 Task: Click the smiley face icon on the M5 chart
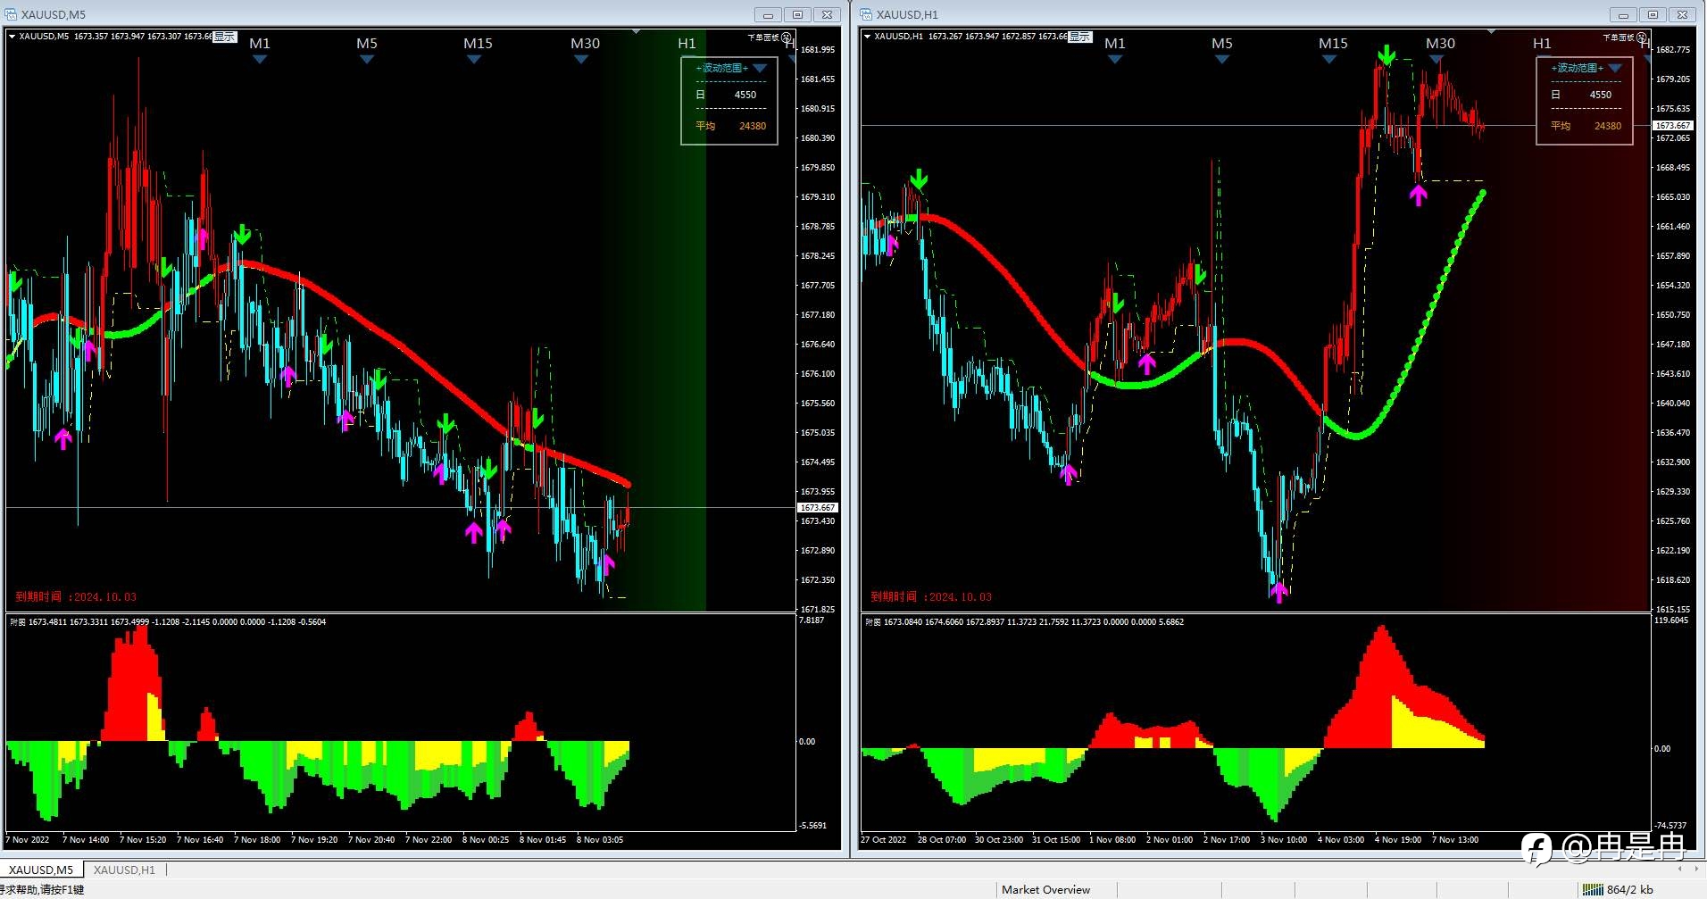787,37
